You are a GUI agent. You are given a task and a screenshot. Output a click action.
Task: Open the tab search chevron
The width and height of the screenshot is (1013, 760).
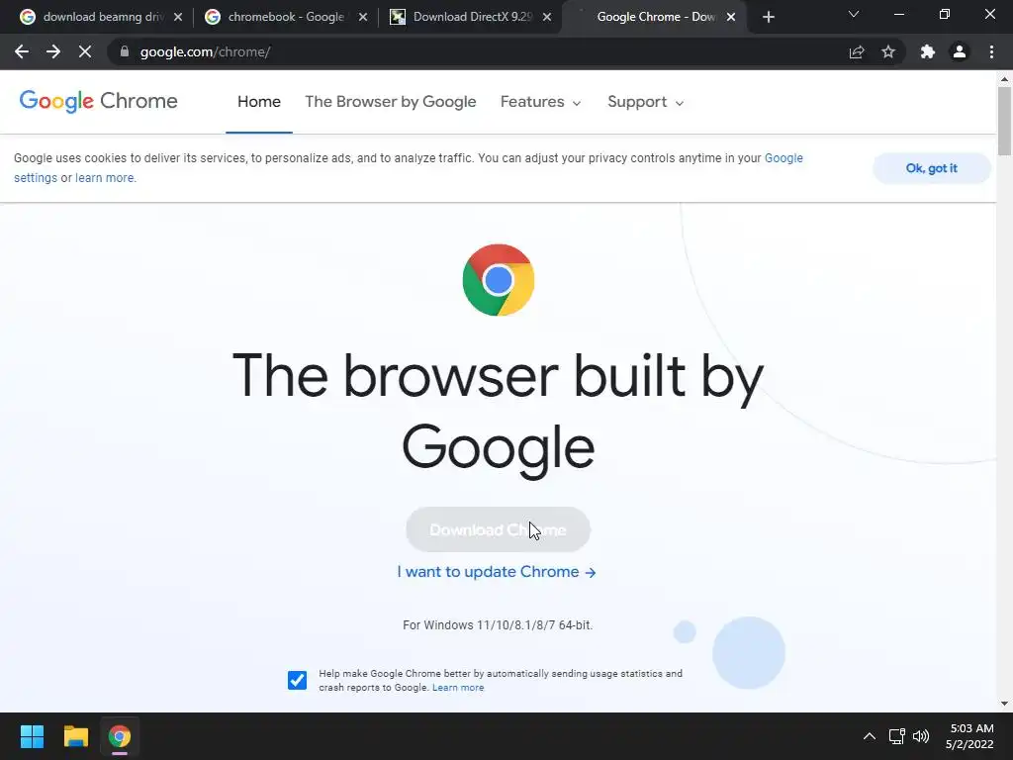point(854,14)
